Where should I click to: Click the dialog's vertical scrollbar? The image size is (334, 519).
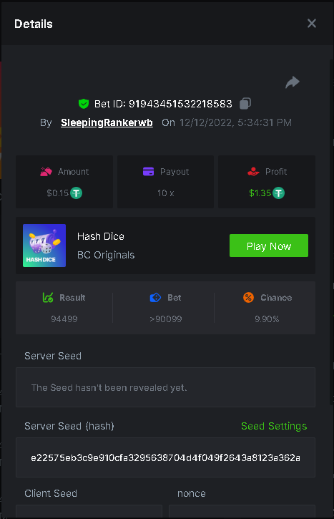point(332,232)
